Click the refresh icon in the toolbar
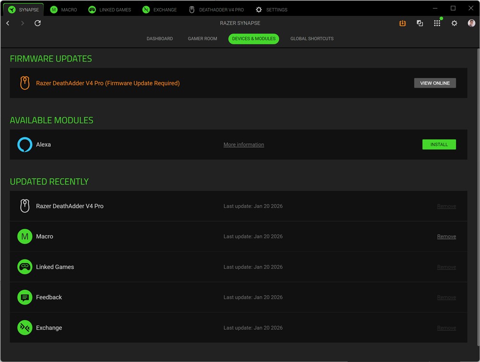The image size is (480, 362). pyautogui.click(x=37, y=23)
